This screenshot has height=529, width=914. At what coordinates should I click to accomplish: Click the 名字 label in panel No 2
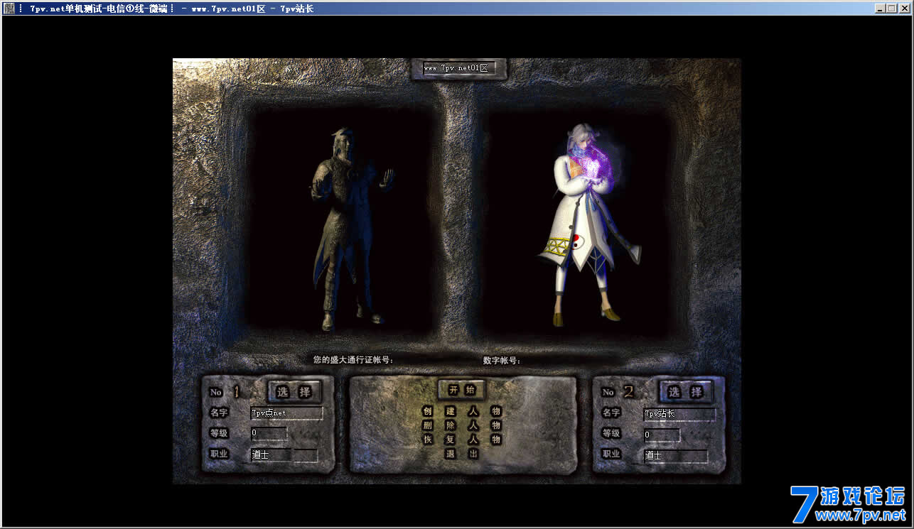[x=611, y=413]
